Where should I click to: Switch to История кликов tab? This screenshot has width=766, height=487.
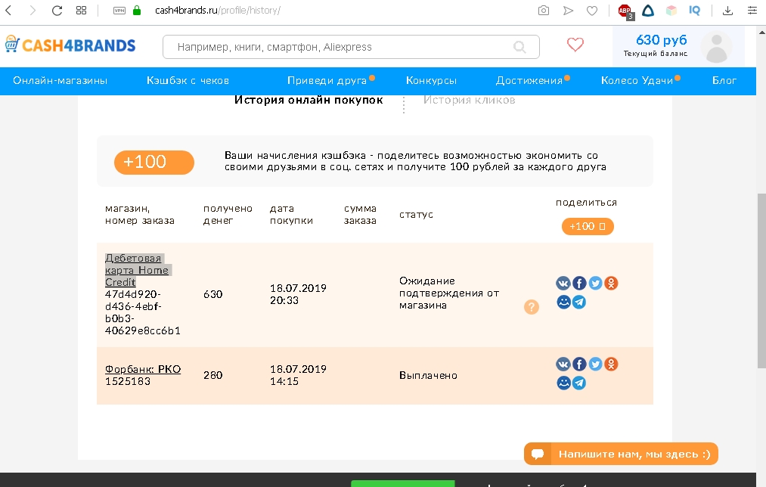pyautogui.click(x=469, y=100)
